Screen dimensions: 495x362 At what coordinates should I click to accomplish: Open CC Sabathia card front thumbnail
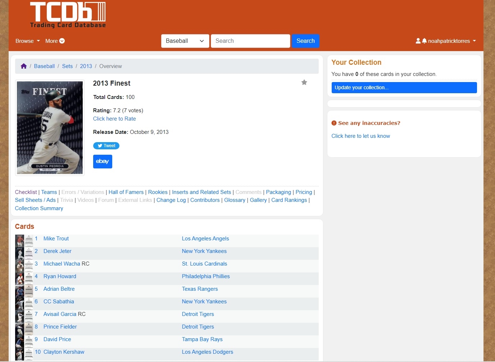(x=20, y=304)
